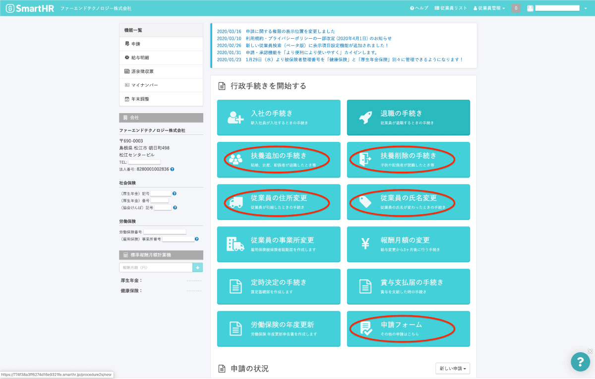Click the tag icon for 従業員の氏名変更
This screenshot has width=595, height=379.
(x=365, y=201)
